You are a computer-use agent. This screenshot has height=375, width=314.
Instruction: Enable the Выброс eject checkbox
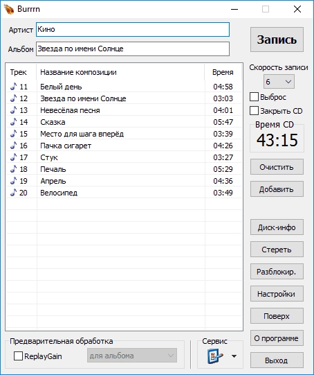click(254, 97)
